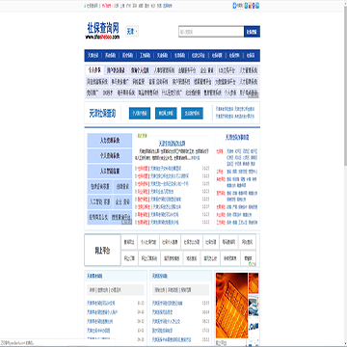Click the 社保查询网 site logo

(103, 31)
